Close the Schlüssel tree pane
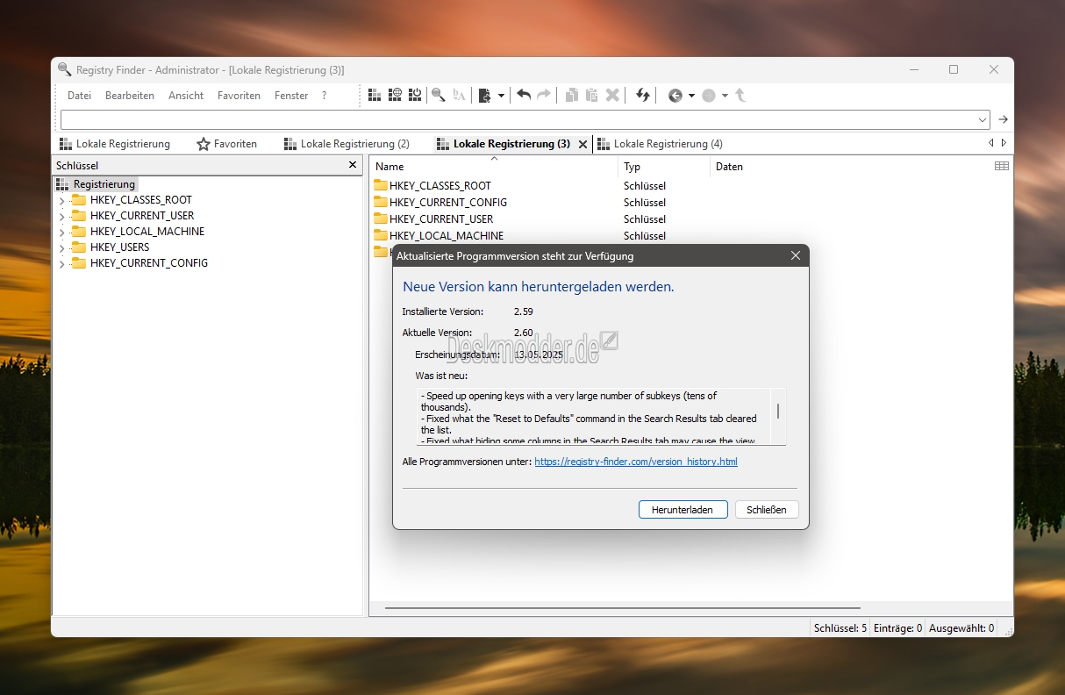 (353, 165)
